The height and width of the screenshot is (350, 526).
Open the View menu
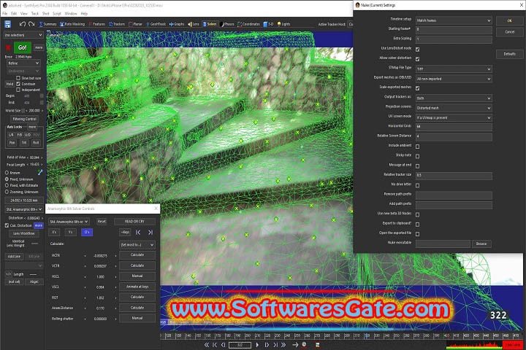click(24, 14)
